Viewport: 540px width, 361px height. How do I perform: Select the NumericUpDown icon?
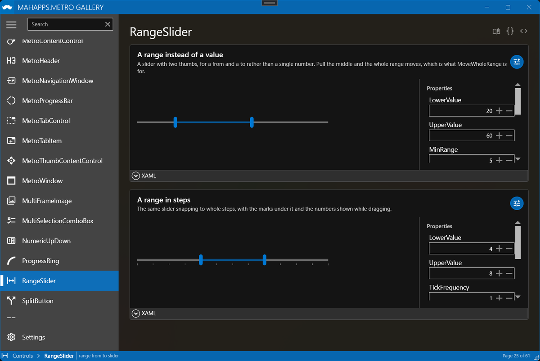point(12,241)
